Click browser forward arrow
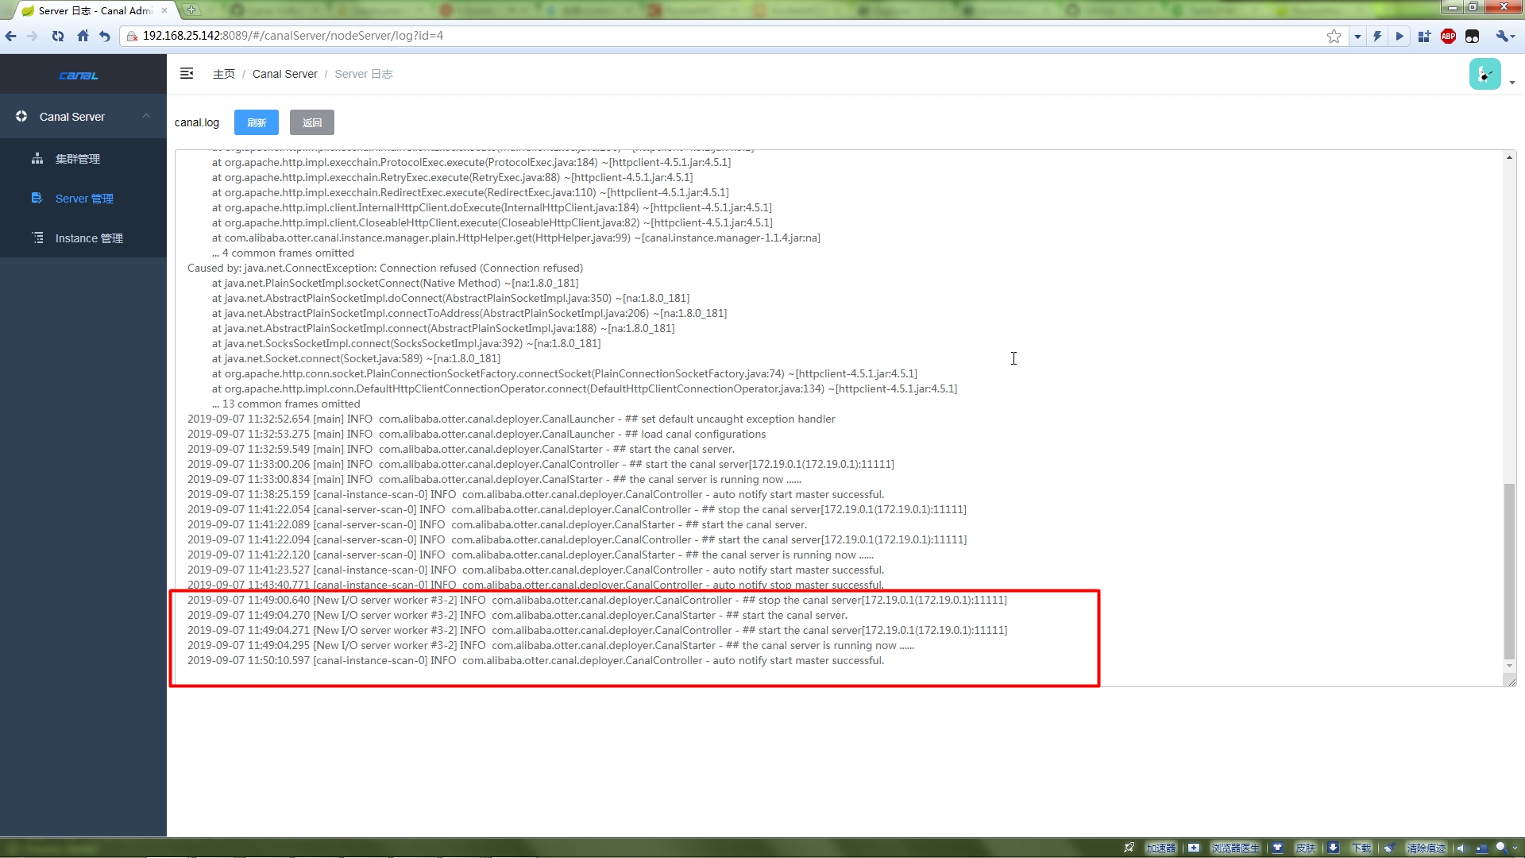This screenshot has width=1525, height=858. point(32,36)
